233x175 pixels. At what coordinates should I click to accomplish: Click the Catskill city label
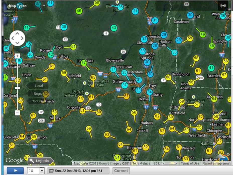click(x=142, y=131)
